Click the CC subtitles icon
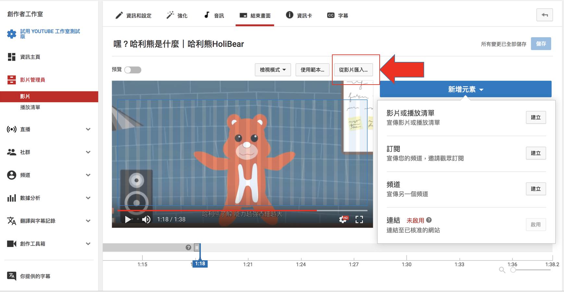This screenshot has width=564, height=293. 331,15
